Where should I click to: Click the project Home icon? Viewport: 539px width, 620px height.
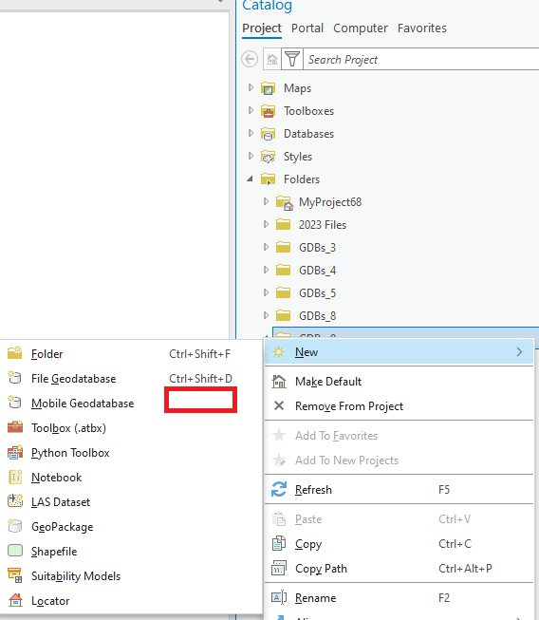[272, 59]
